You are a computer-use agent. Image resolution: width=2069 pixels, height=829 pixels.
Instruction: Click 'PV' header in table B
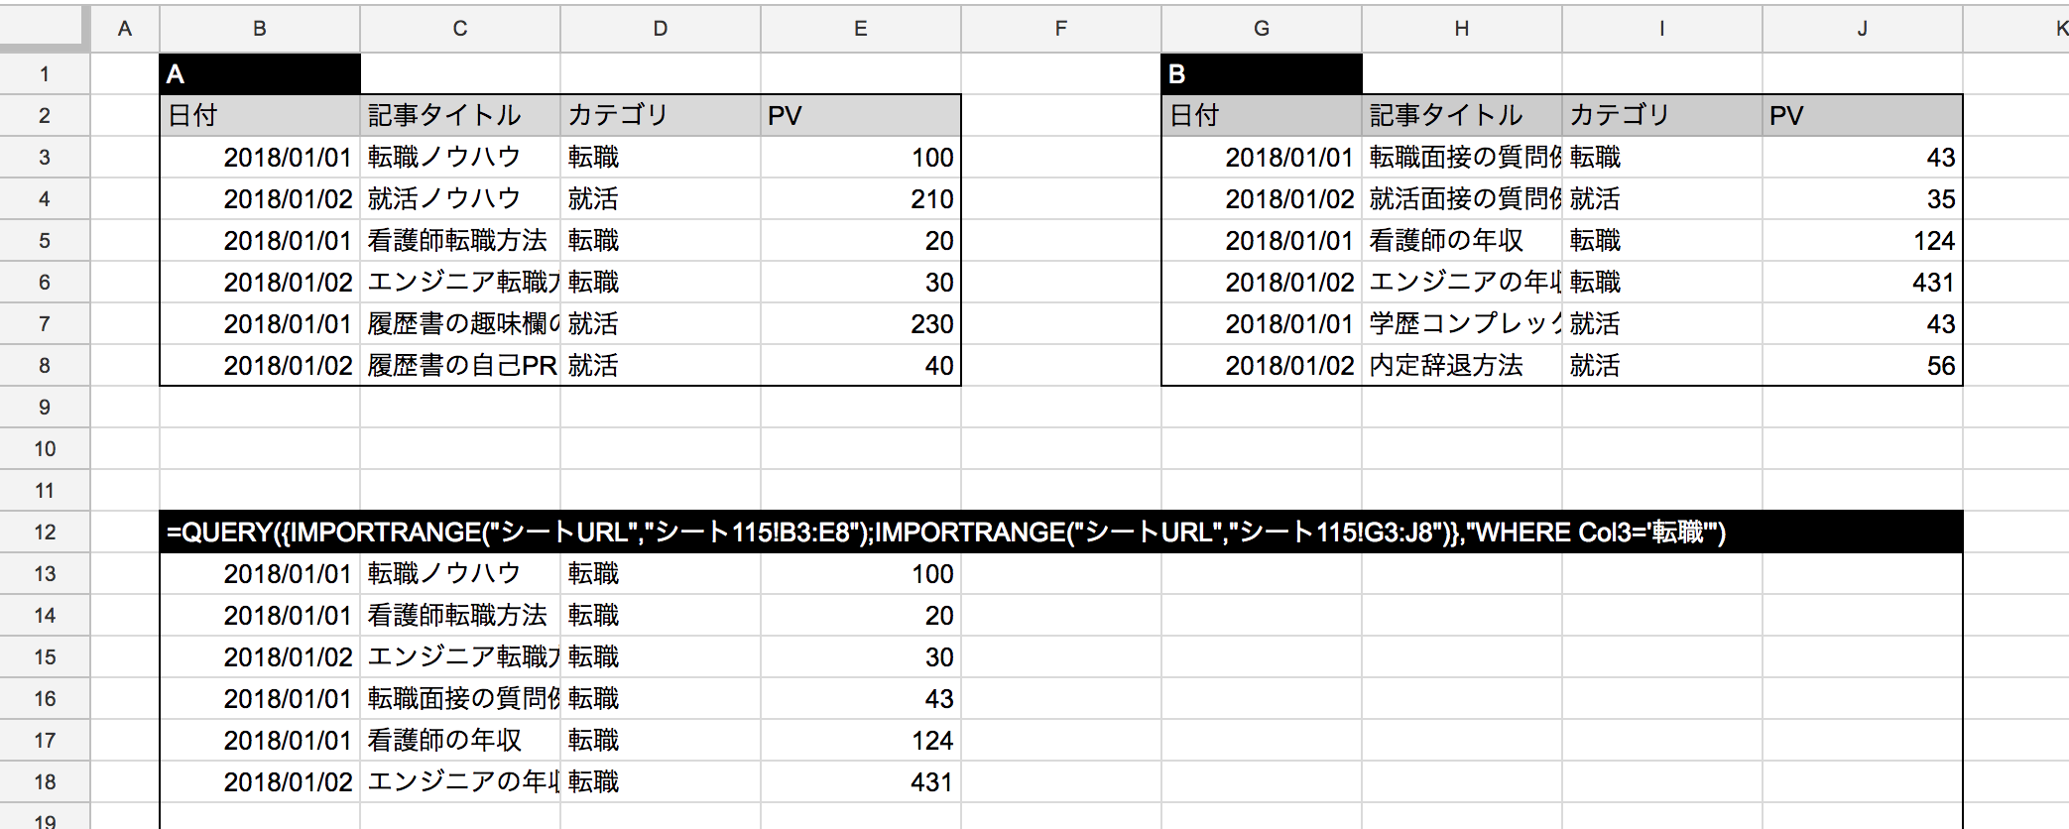[1863, 116]
